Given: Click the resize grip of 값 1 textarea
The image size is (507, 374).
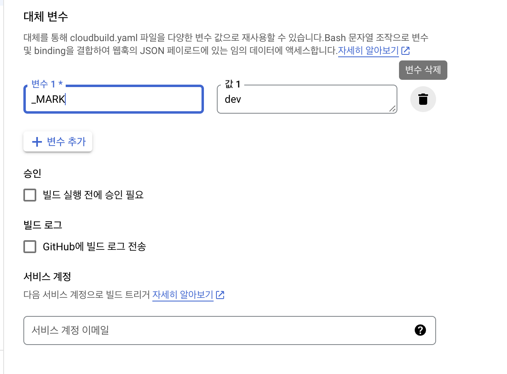Looking at the screenshot, I should pos(392,109).
